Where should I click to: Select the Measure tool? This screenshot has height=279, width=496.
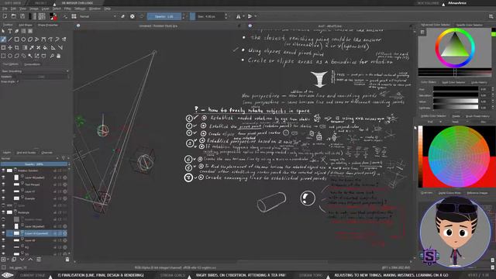point(60,48)
